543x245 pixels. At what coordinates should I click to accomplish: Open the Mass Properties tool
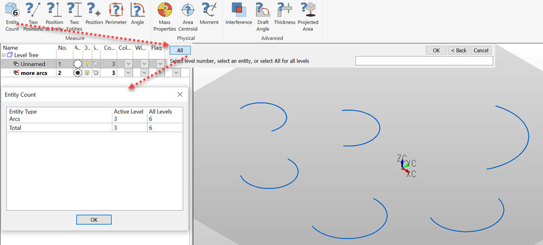tap(165, 17)
